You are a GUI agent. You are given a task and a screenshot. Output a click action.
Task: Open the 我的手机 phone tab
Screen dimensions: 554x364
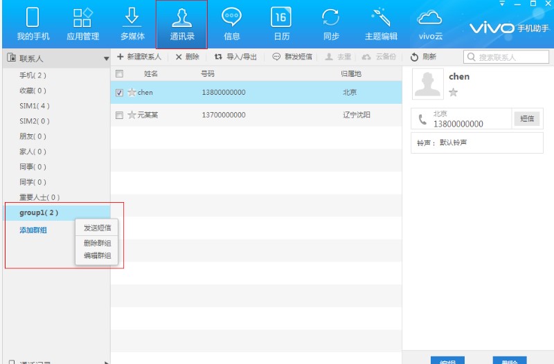[x=33, y=24]
